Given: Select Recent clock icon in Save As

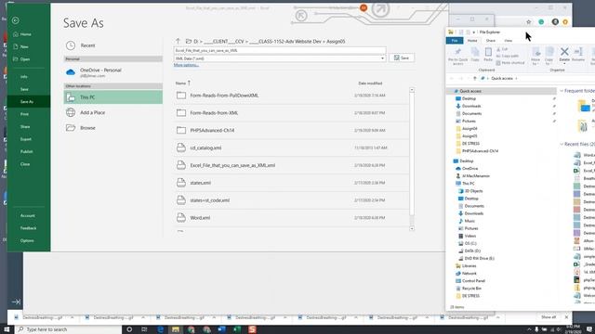Looking at the screenshot, I should (x=71, y=45).
